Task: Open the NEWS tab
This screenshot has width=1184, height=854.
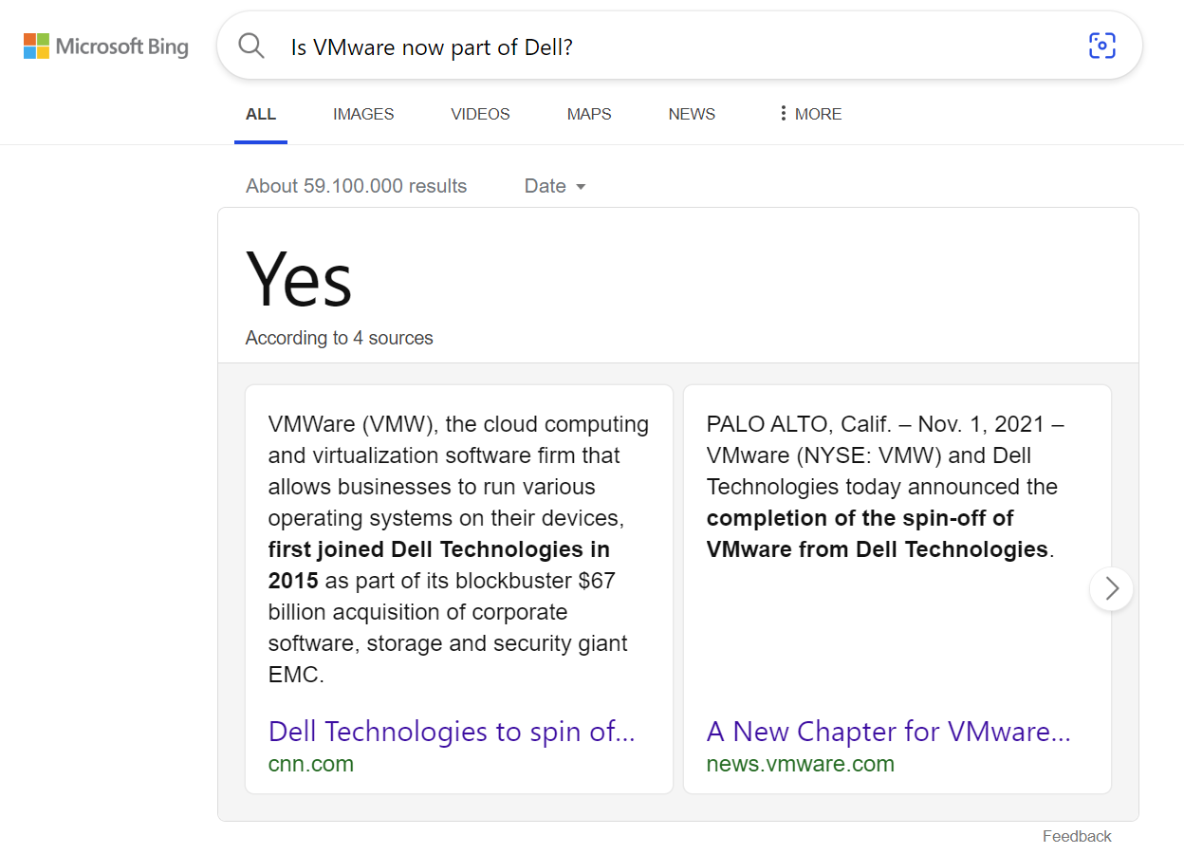Action: click(692, 114)
